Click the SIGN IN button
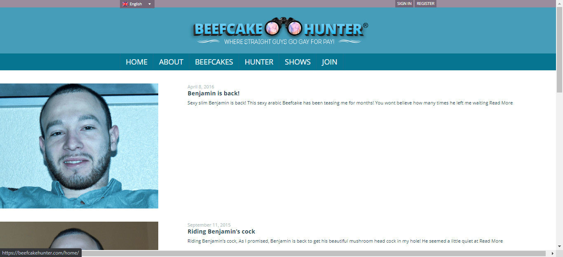The width and height of the screenshot is (563, 257). point(404,4)
